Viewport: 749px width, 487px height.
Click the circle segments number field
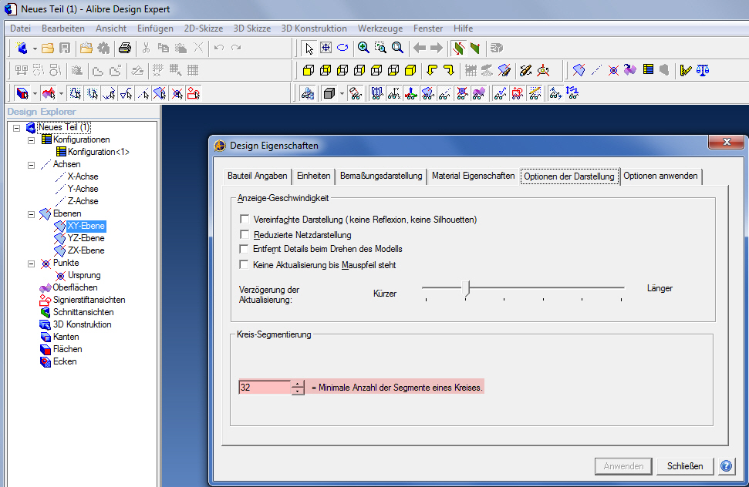click(x=265, y=387)
